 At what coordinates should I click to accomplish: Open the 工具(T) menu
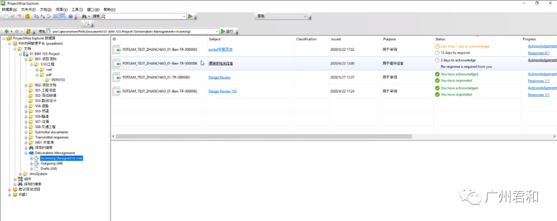click(x=77, y=9)
